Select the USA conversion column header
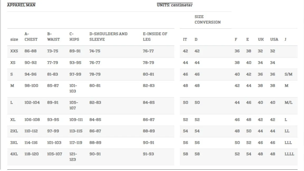This screenshot has width=304, height=171. tap(274, 40)
